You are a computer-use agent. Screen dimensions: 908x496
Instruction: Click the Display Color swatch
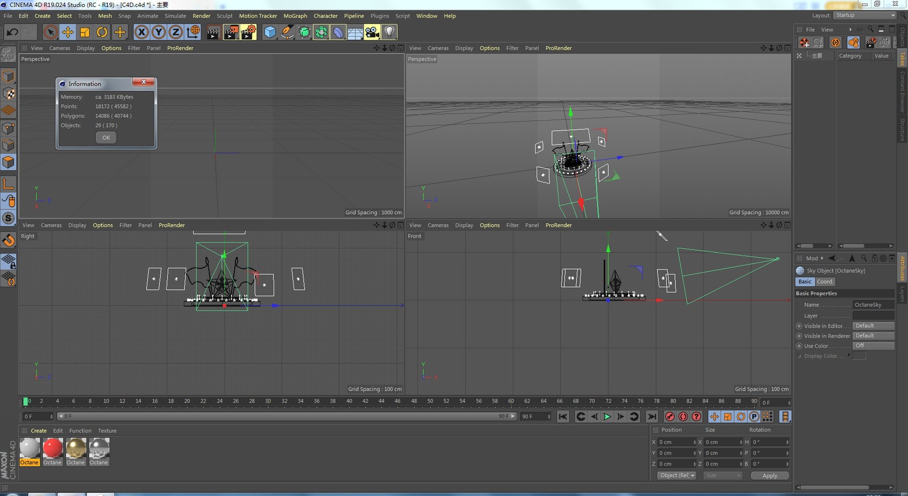click(x=859, y=355)
